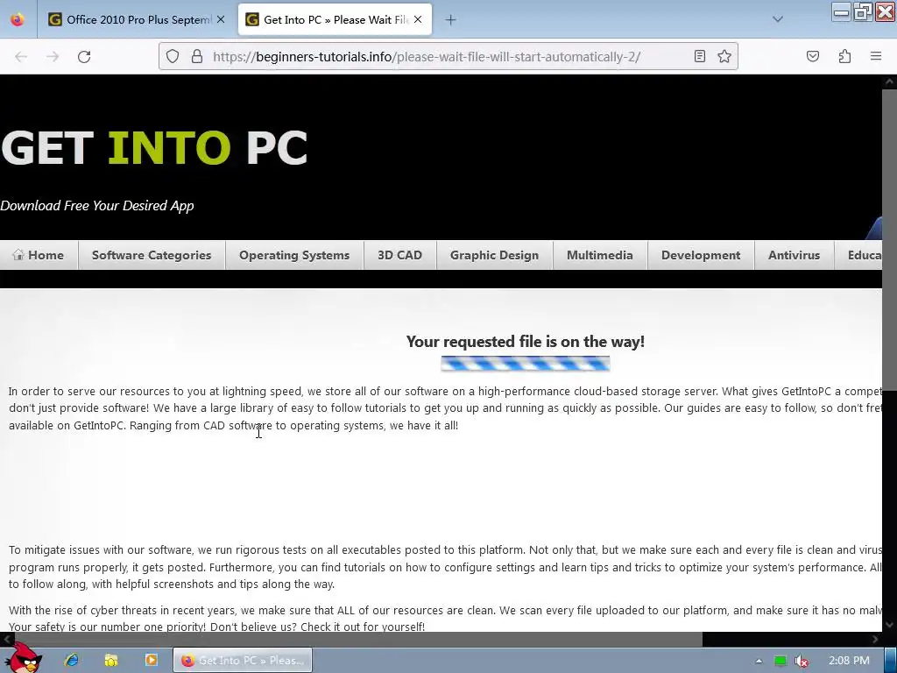Click the show desktop strip on the taskbar
This screenshot has height=673, width=897.
point(891,661)
